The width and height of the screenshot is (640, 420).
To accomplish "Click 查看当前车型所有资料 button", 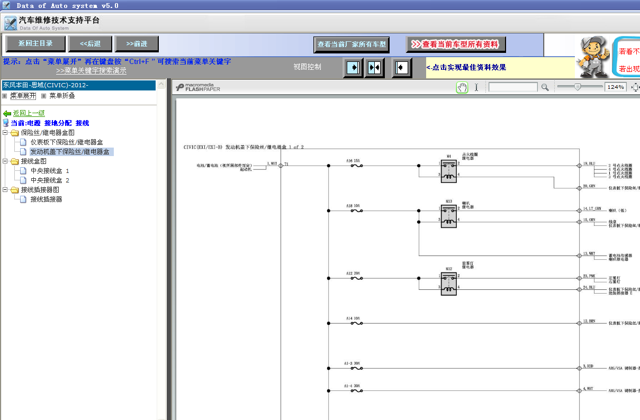I will click(456, 44).
